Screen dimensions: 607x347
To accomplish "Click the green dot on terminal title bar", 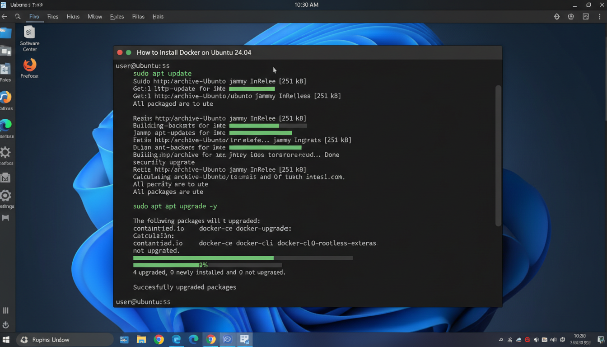I will (x=128, y=52).
